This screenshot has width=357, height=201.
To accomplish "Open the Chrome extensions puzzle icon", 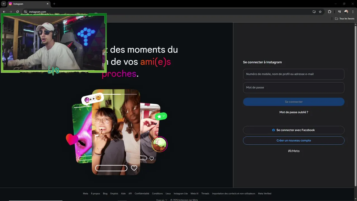I will tap(329, 12).
